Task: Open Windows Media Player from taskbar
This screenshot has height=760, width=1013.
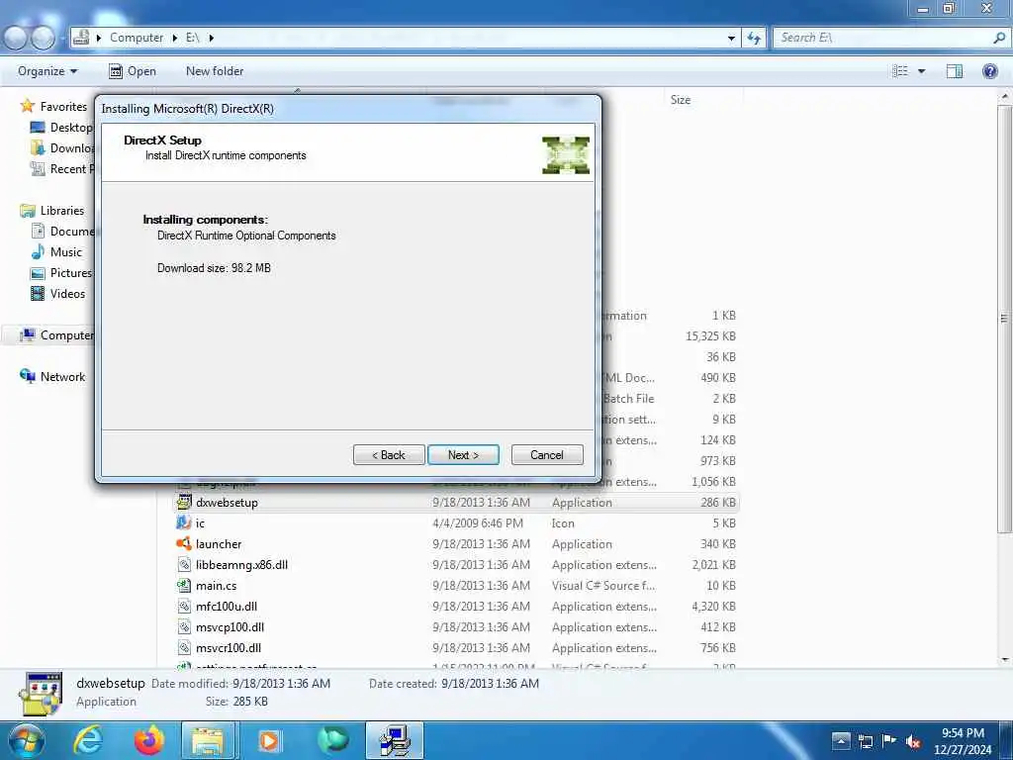Action: pos(270,740)
